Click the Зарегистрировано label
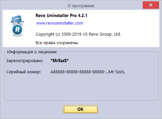Viewport: 162px width, 119px height. pyautogui.click(x=24, y=61)
